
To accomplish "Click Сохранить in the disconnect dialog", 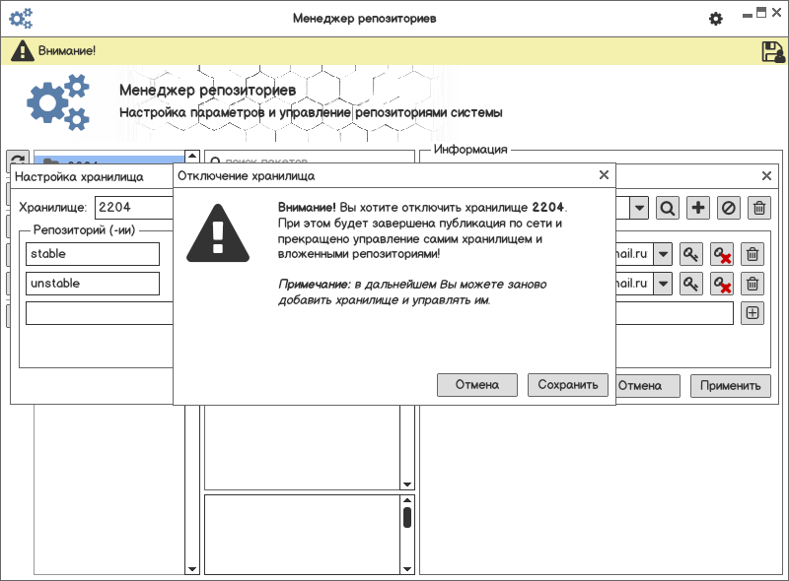I will [x=568, y=385].
